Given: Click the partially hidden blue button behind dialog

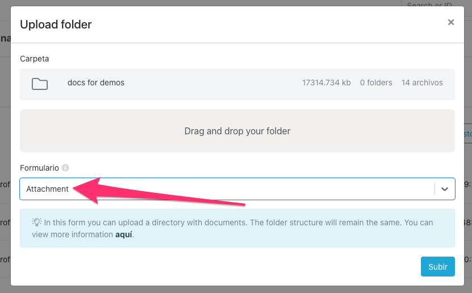Looking at the screenshot, I should click(467, 134).
